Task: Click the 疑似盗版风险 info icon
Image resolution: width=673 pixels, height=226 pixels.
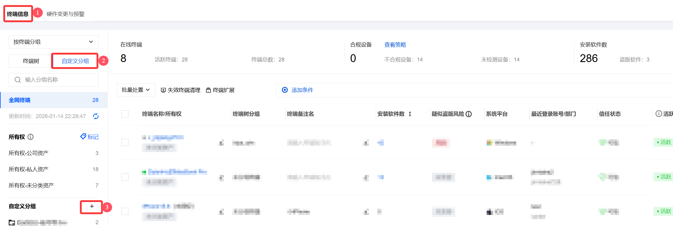Action: pos(469,114)
